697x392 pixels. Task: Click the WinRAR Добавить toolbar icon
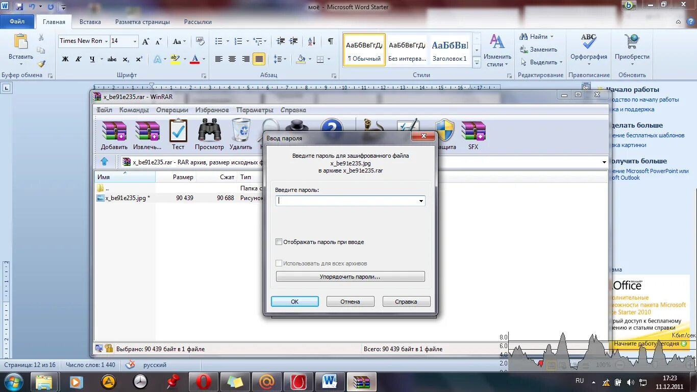[x=114, y=135]
